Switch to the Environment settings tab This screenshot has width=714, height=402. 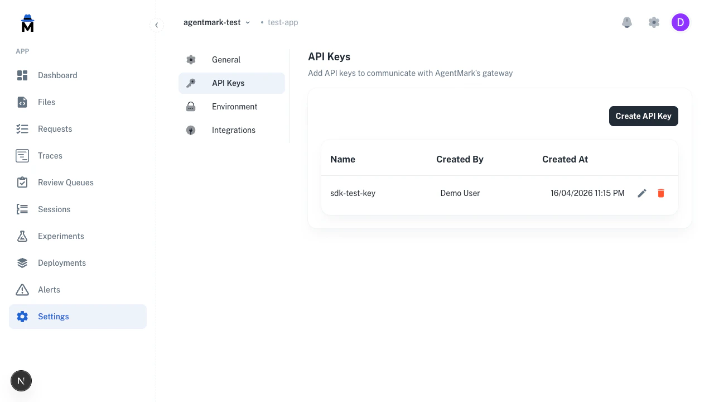234,107
